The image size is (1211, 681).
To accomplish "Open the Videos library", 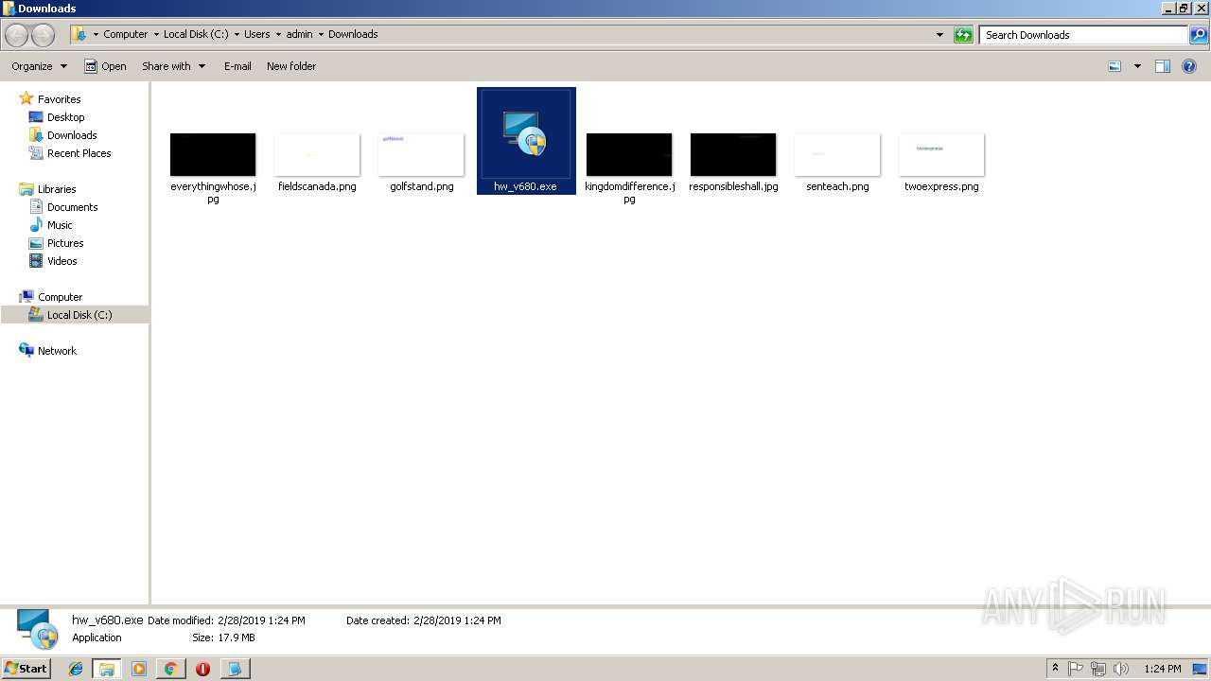I will pos(61,261).
